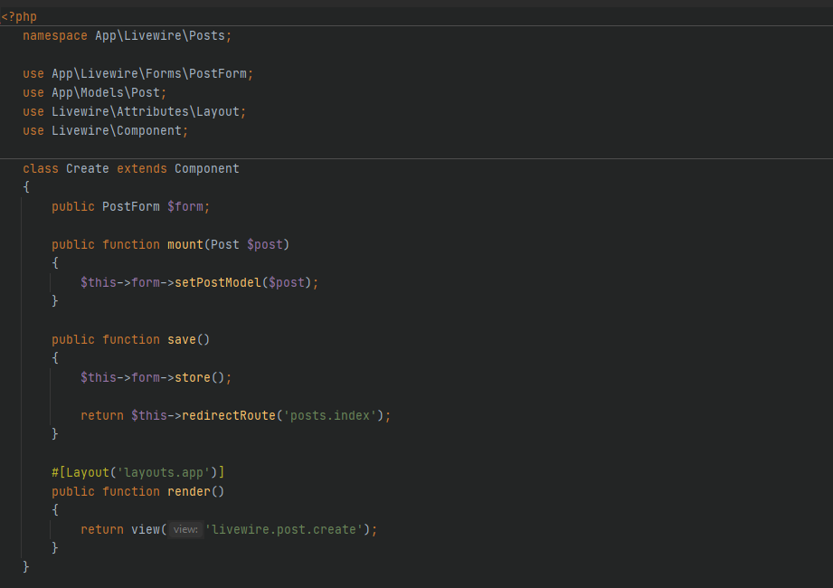Click the <?php opening tag
Viewport: 833px width, 588px height.
click(x=19, y=17)
